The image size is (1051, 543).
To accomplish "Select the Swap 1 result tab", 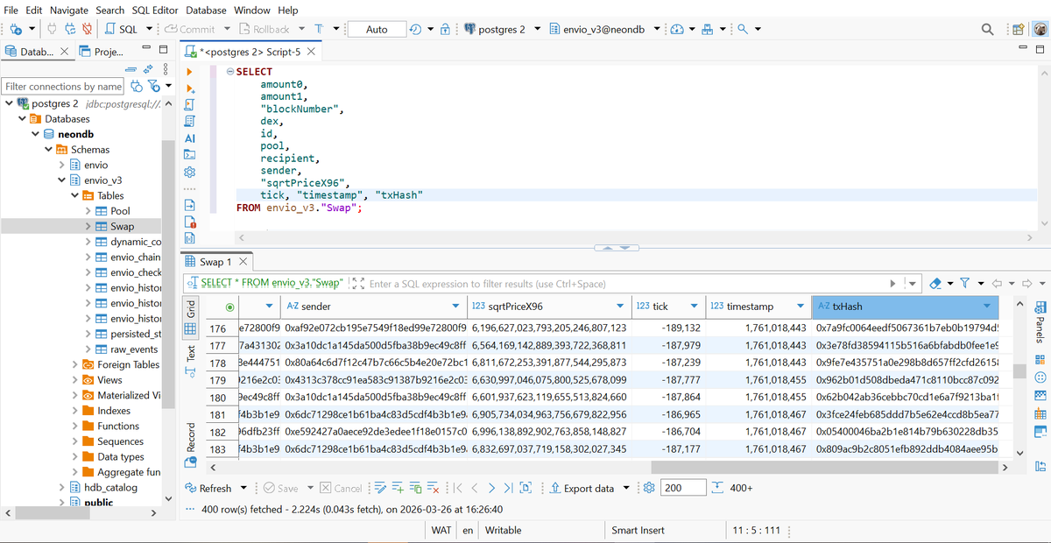I will point(215,262).
